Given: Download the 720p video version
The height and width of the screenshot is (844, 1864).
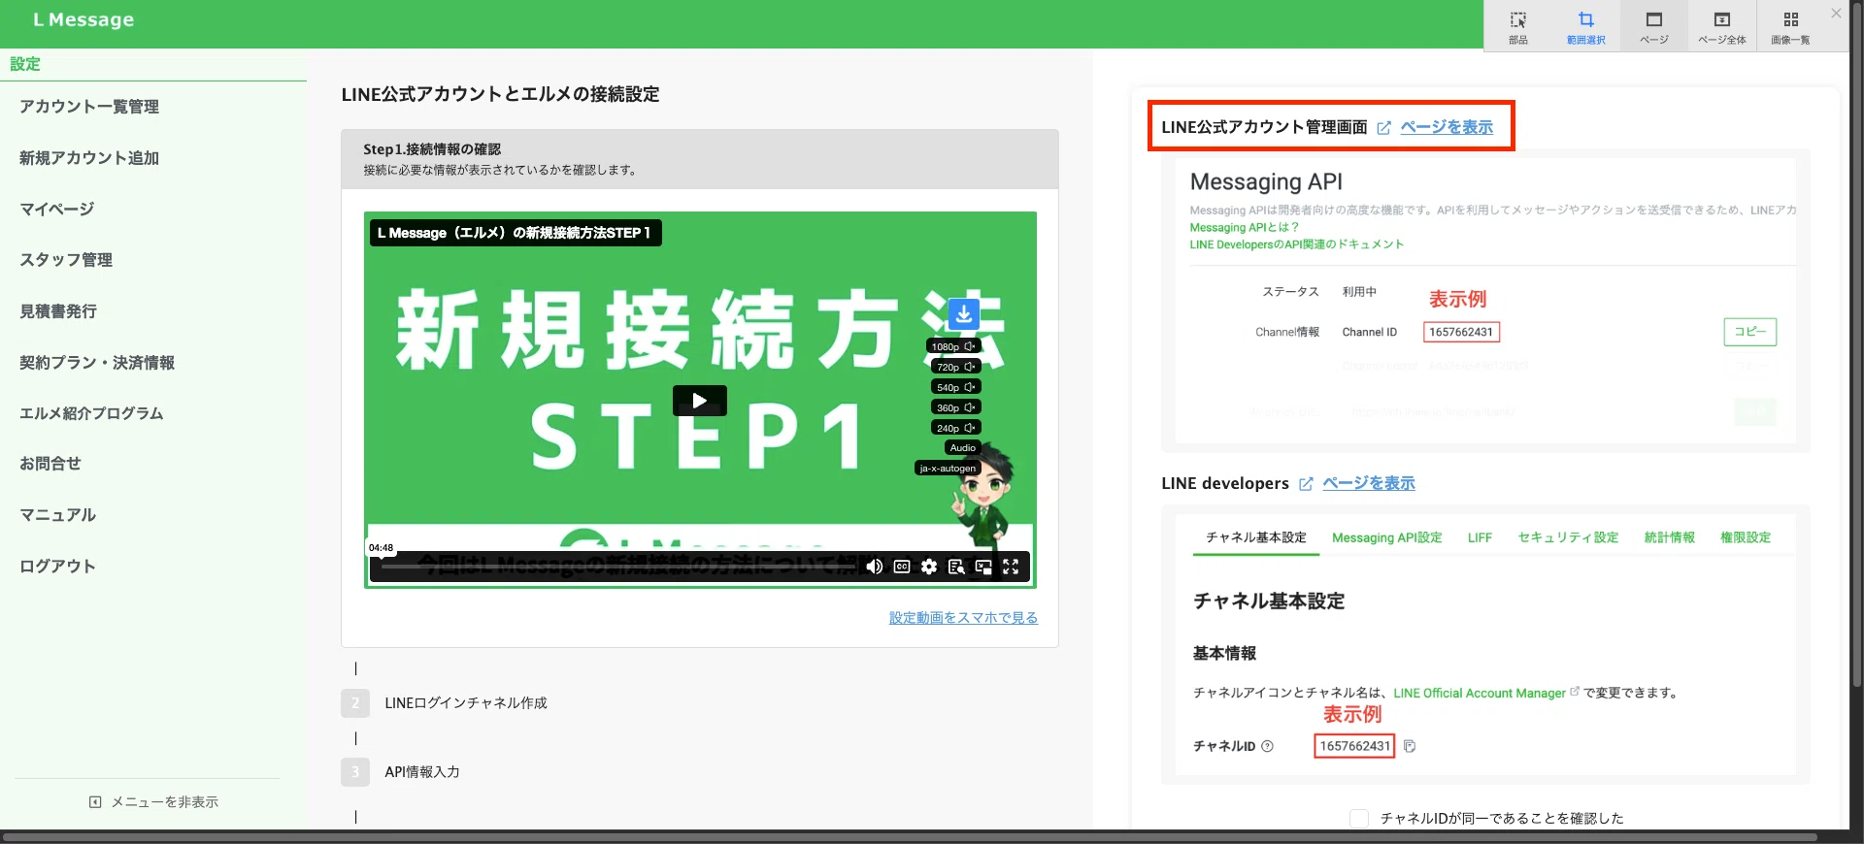Looking at the screenshot, I should pyautogui.click(x=955, y=367).
